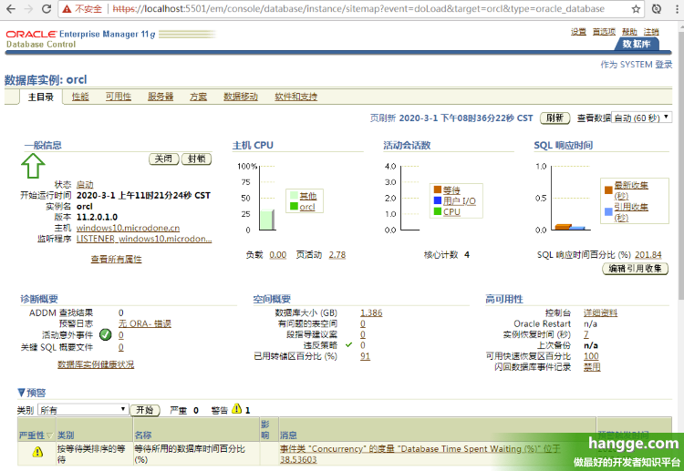Open the 类别 category dropdown

83,410
